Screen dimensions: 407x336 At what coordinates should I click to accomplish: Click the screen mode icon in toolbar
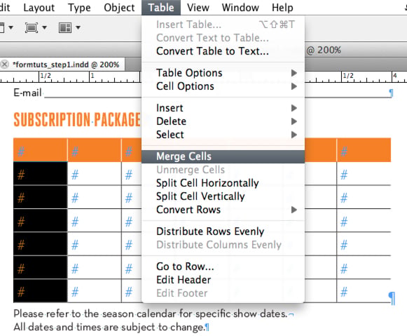click(x=32, y=27)
